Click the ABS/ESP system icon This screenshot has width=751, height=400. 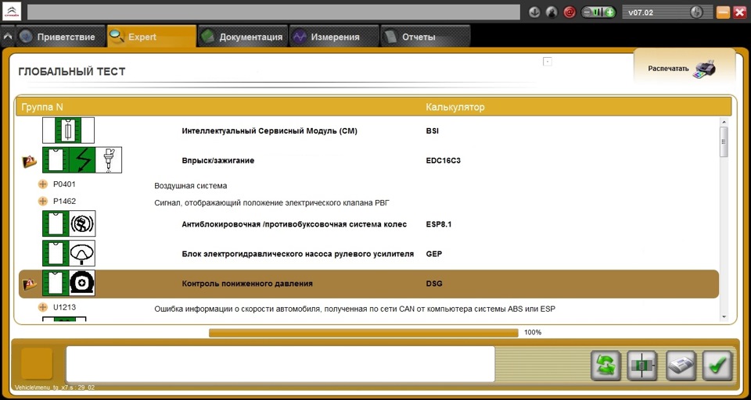pyautogui.click(x=69, y=223)
